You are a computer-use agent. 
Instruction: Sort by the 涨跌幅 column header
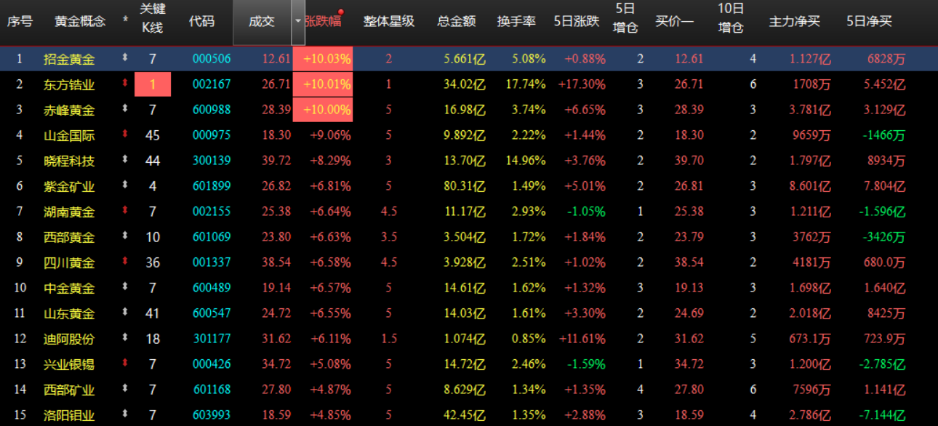pos(323,22)
